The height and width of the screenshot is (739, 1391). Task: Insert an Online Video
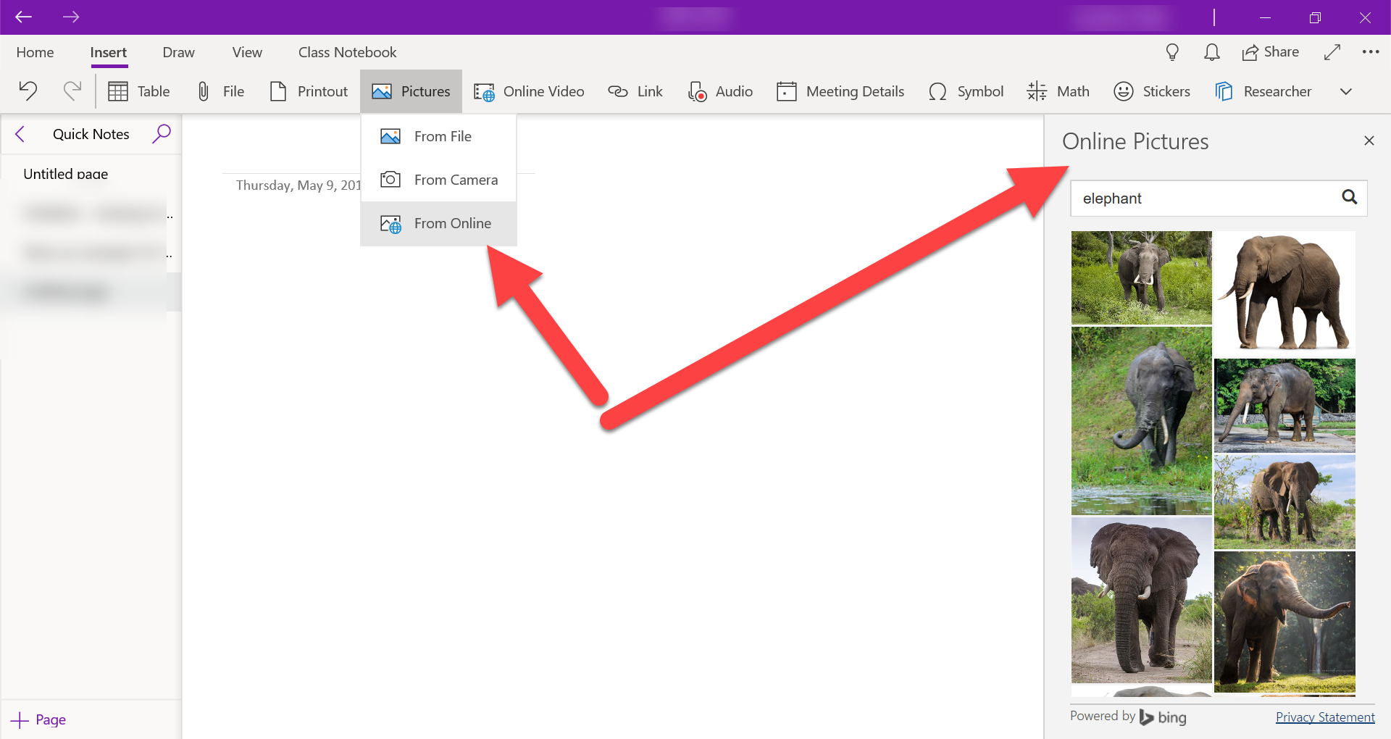(529, 91)
